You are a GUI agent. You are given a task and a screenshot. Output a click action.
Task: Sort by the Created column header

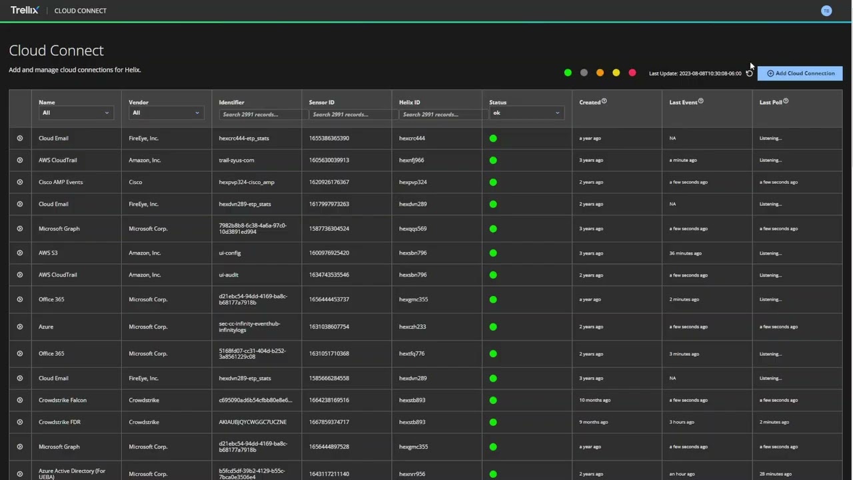[x=590, y=102]
